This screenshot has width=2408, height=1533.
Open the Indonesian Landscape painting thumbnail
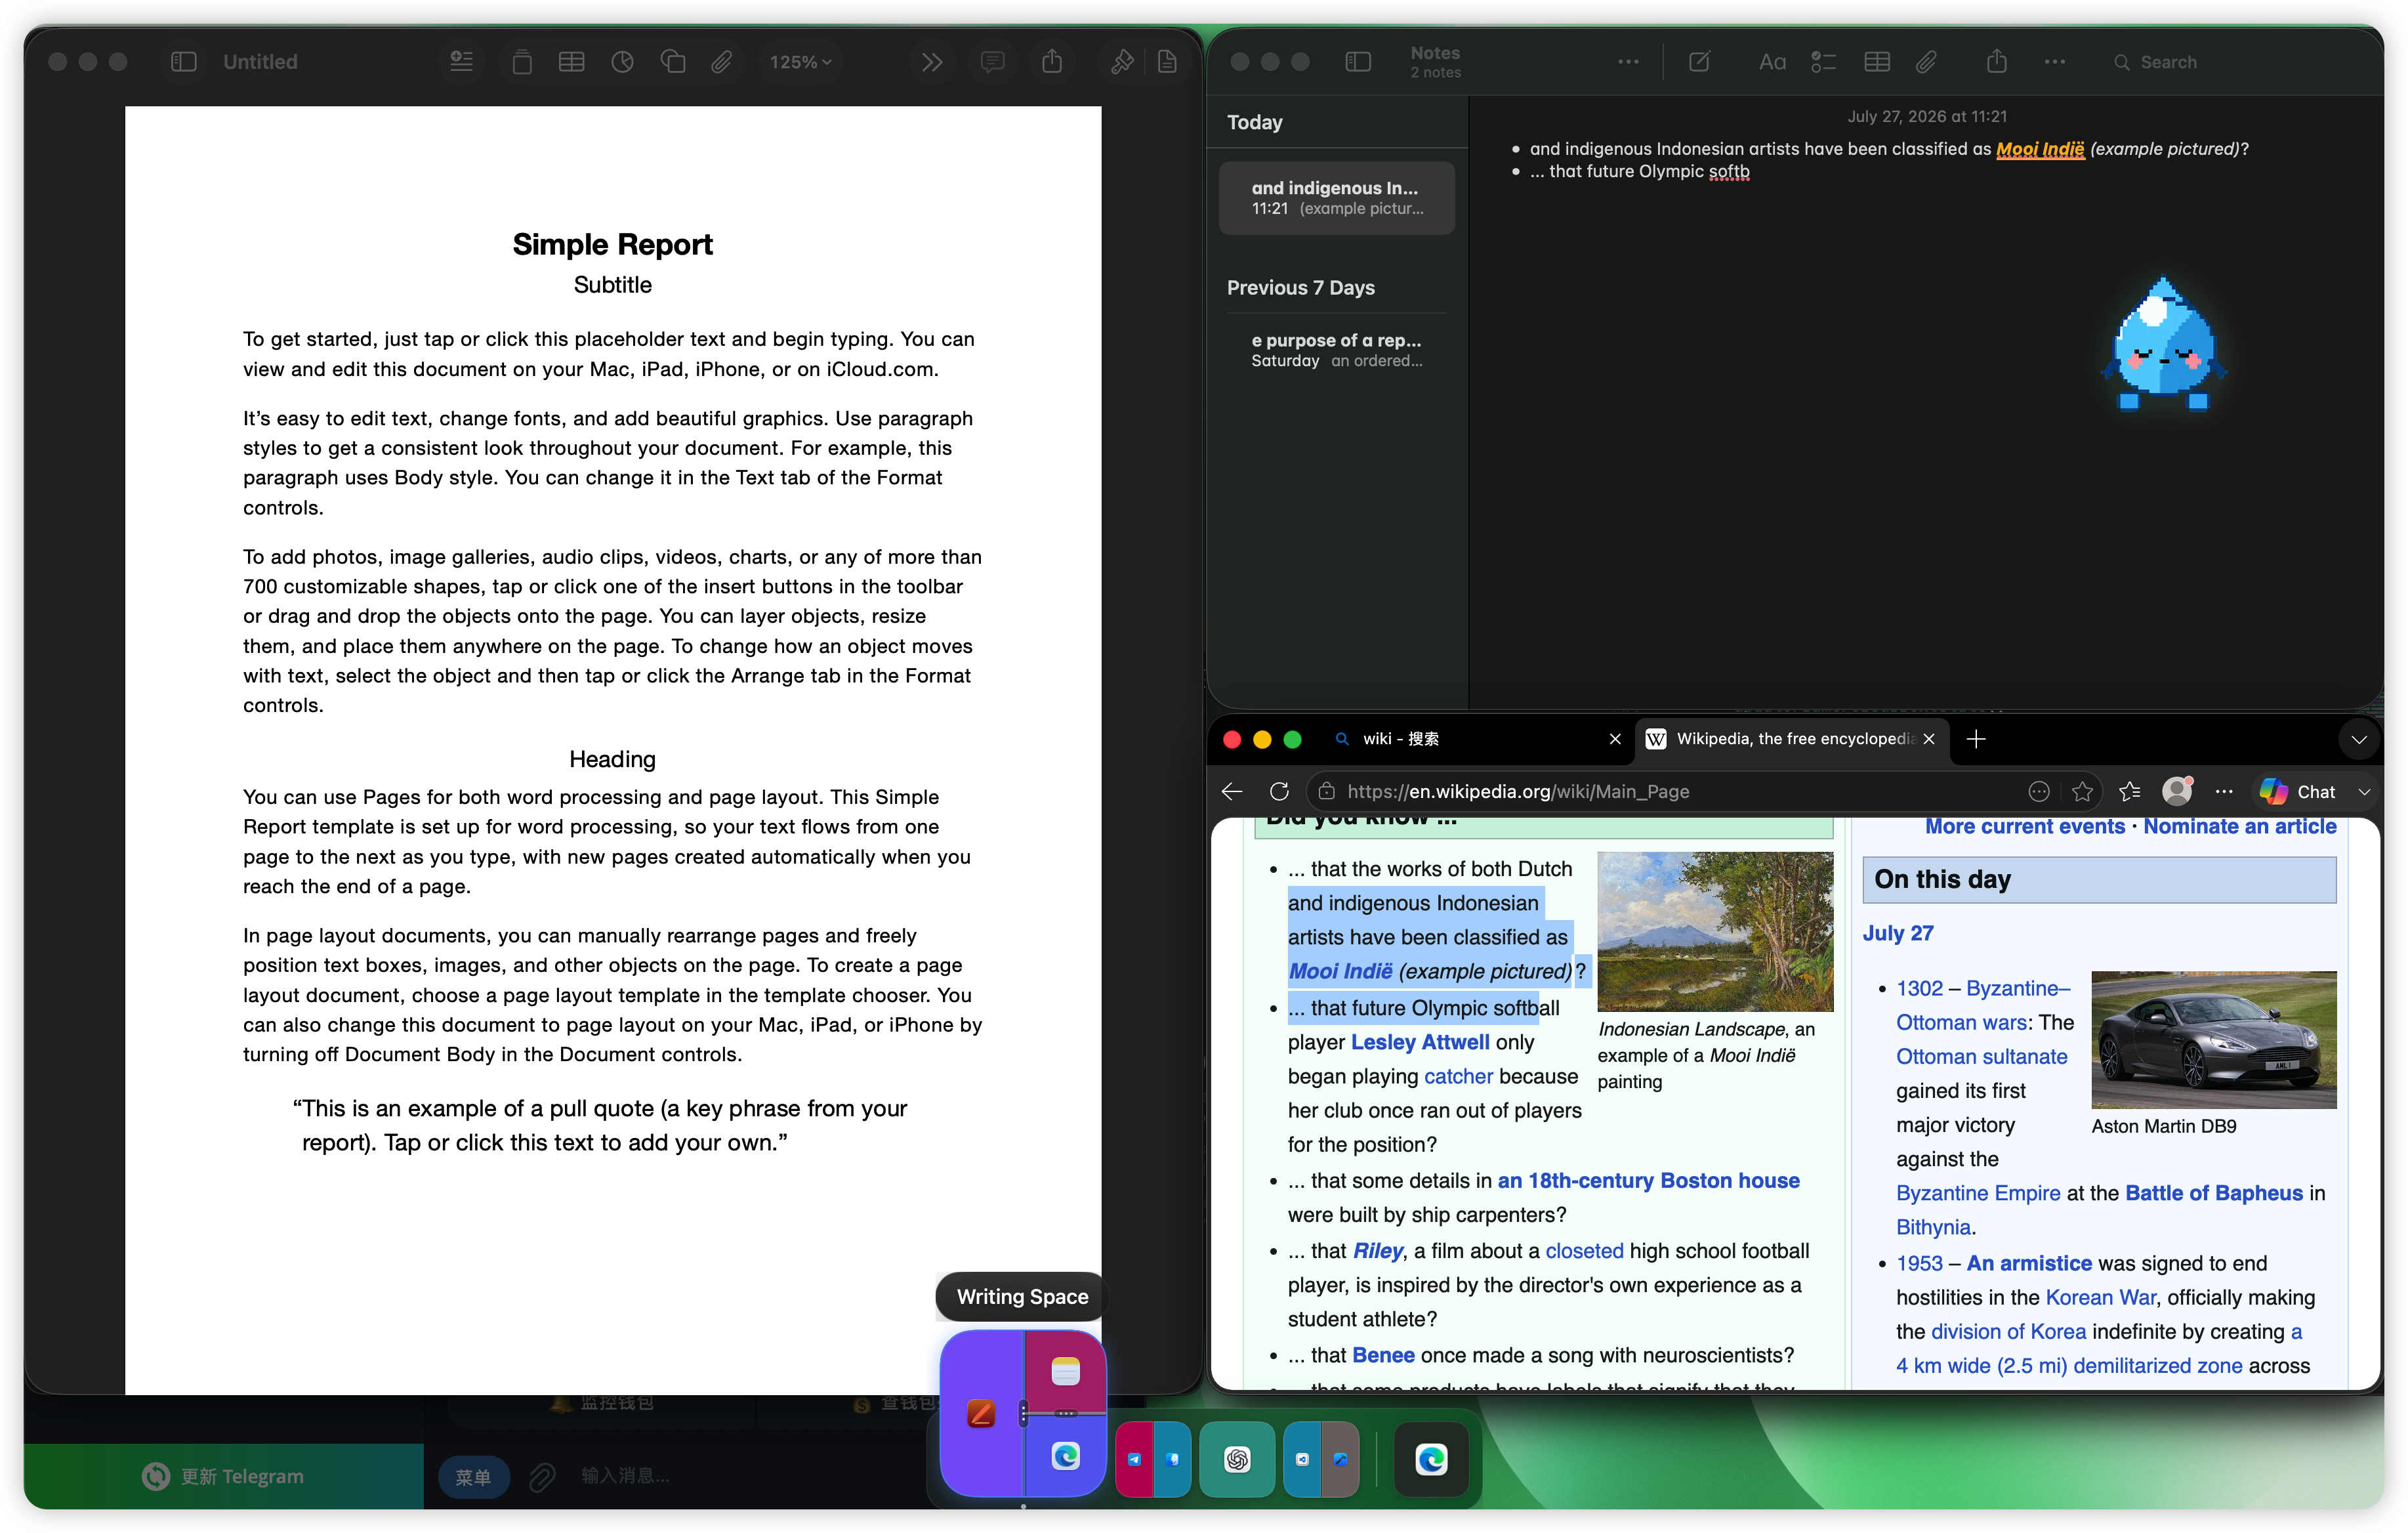1715,931
